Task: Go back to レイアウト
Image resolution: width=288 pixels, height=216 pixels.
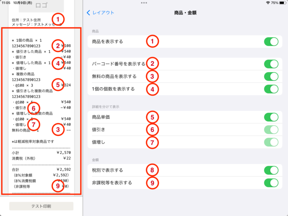Action: pos(100,13)
